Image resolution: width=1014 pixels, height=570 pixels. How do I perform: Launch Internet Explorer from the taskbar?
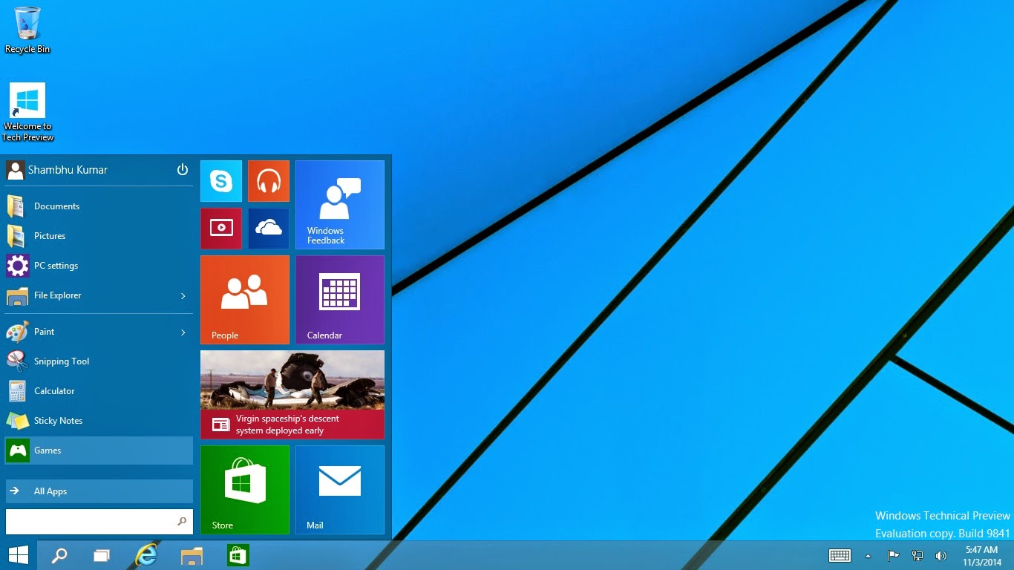point(146,555)
